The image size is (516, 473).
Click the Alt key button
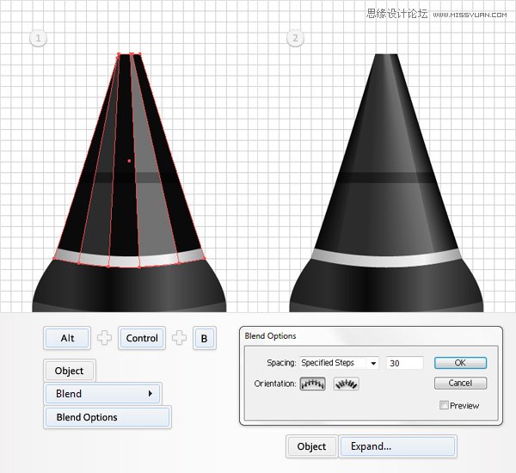[x=67, y=338]
